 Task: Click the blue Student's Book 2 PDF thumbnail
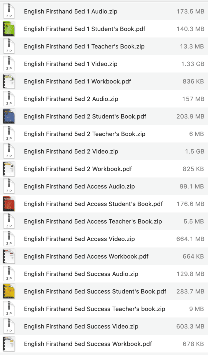(9, 116)
